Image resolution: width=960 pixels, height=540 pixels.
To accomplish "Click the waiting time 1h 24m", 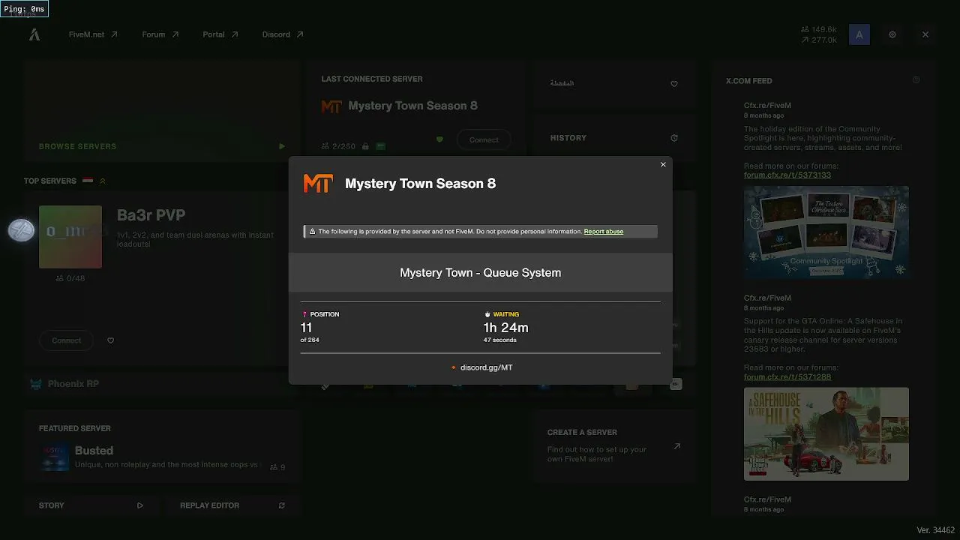I will (x=506, y=328).
